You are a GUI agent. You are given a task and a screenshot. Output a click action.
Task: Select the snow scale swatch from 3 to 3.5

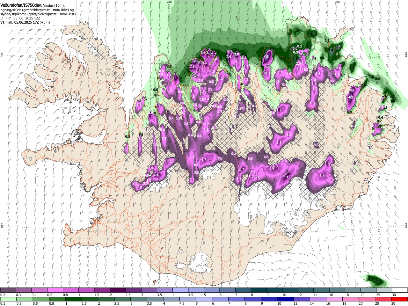pyautogui.click(x=149, y=290)
